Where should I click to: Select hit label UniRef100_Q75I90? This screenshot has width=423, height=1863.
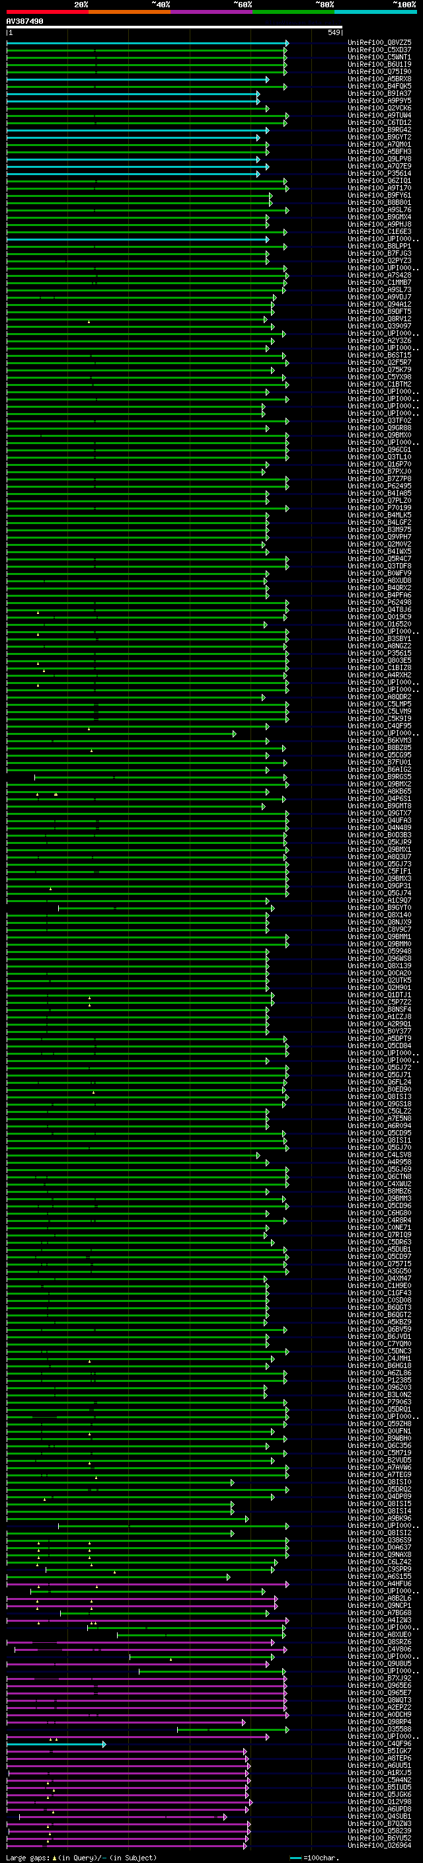(379, 71)
